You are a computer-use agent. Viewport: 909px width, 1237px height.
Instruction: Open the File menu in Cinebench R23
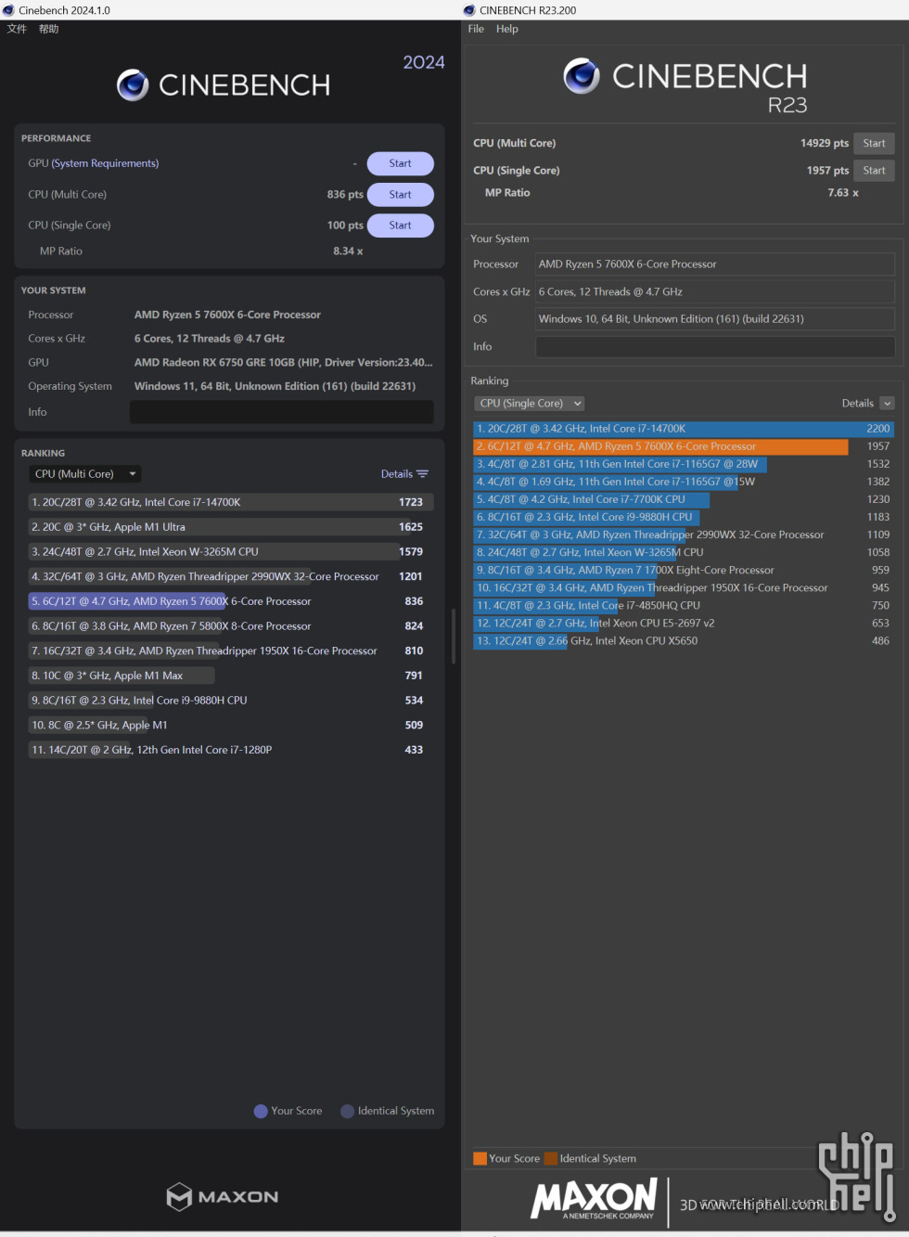pos(476,29)
